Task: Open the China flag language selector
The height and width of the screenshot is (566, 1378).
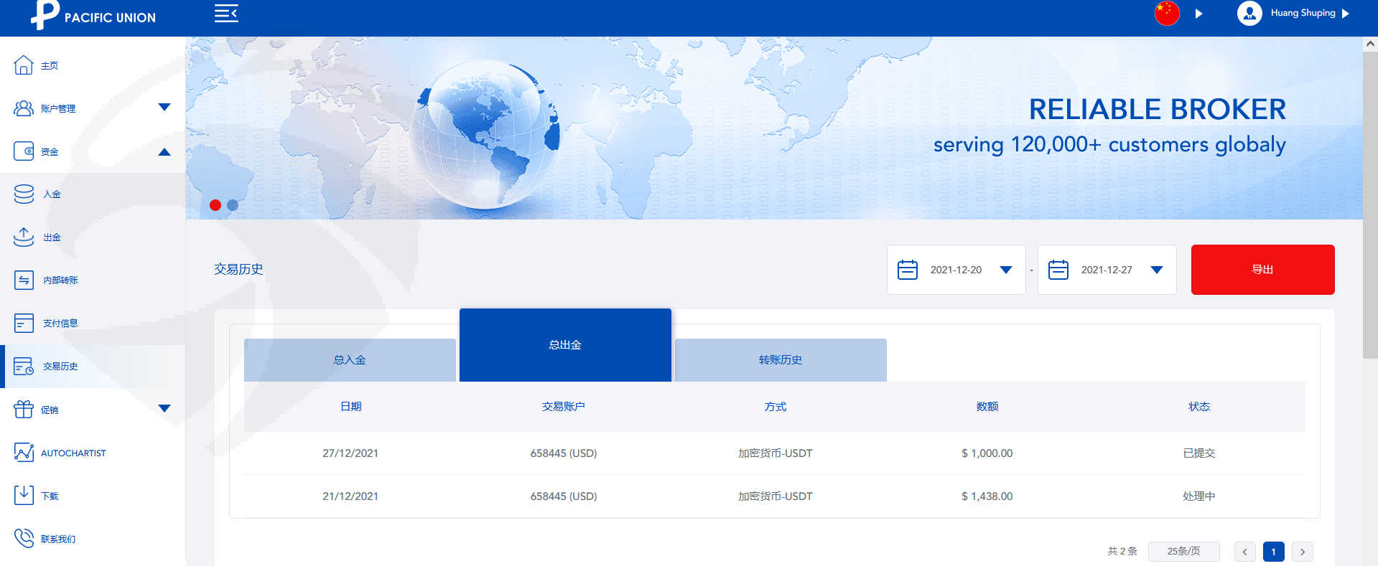Action: click(1167, 14)
